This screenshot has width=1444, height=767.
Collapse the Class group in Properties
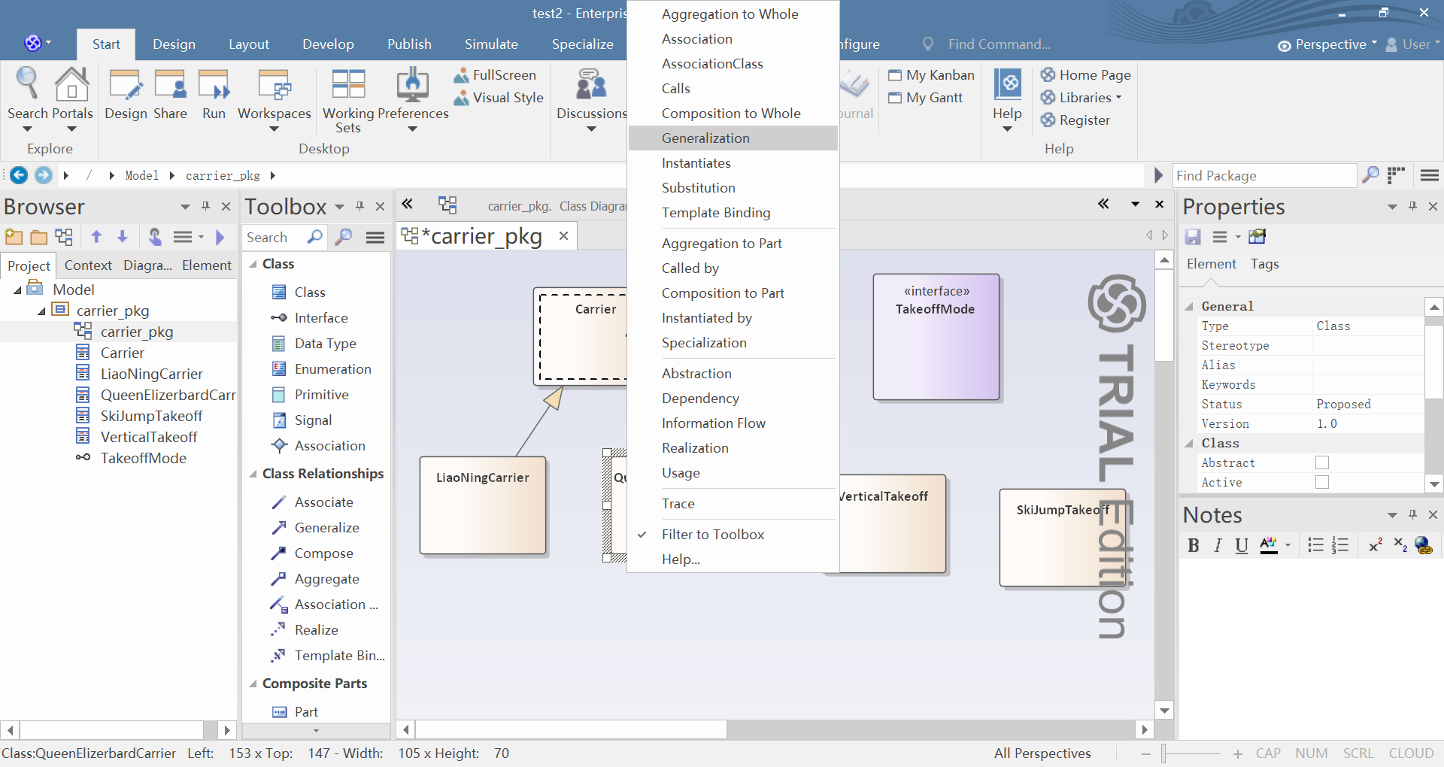pos(1189,443)
